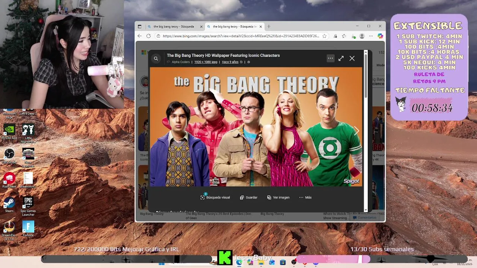Viewport: 477px width, 268px height.
Task: Close the active Bing images tab
Action: pyautogui.click(x=261, y=27)
